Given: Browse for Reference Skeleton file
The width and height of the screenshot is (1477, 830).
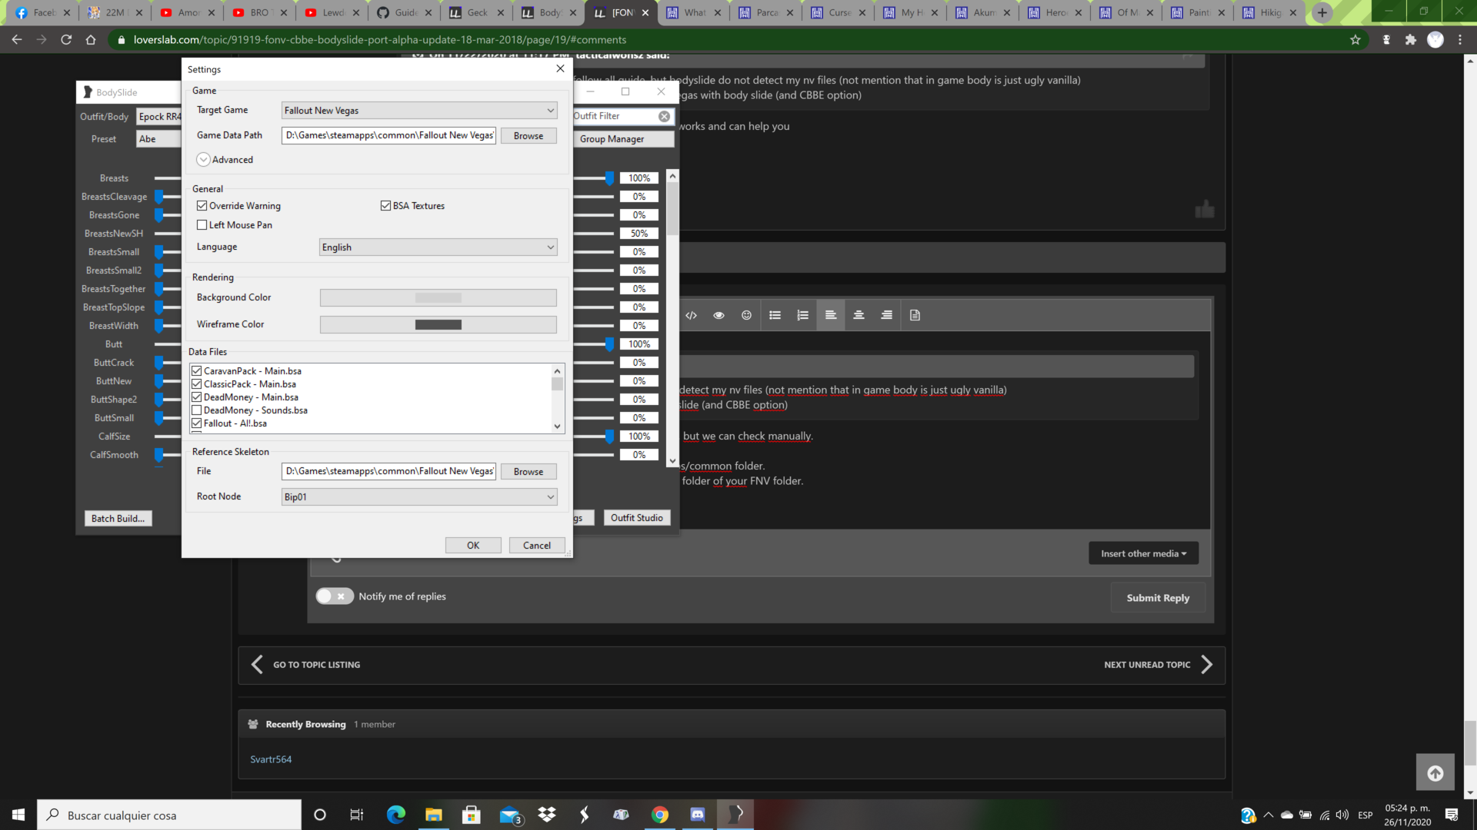Looking at the screenshot, I should [x=528, y=472].
